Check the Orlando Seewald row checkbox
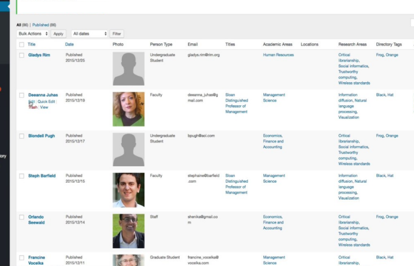Image resolution: width=414 pixels, height=266 pixels. (22, 217)
